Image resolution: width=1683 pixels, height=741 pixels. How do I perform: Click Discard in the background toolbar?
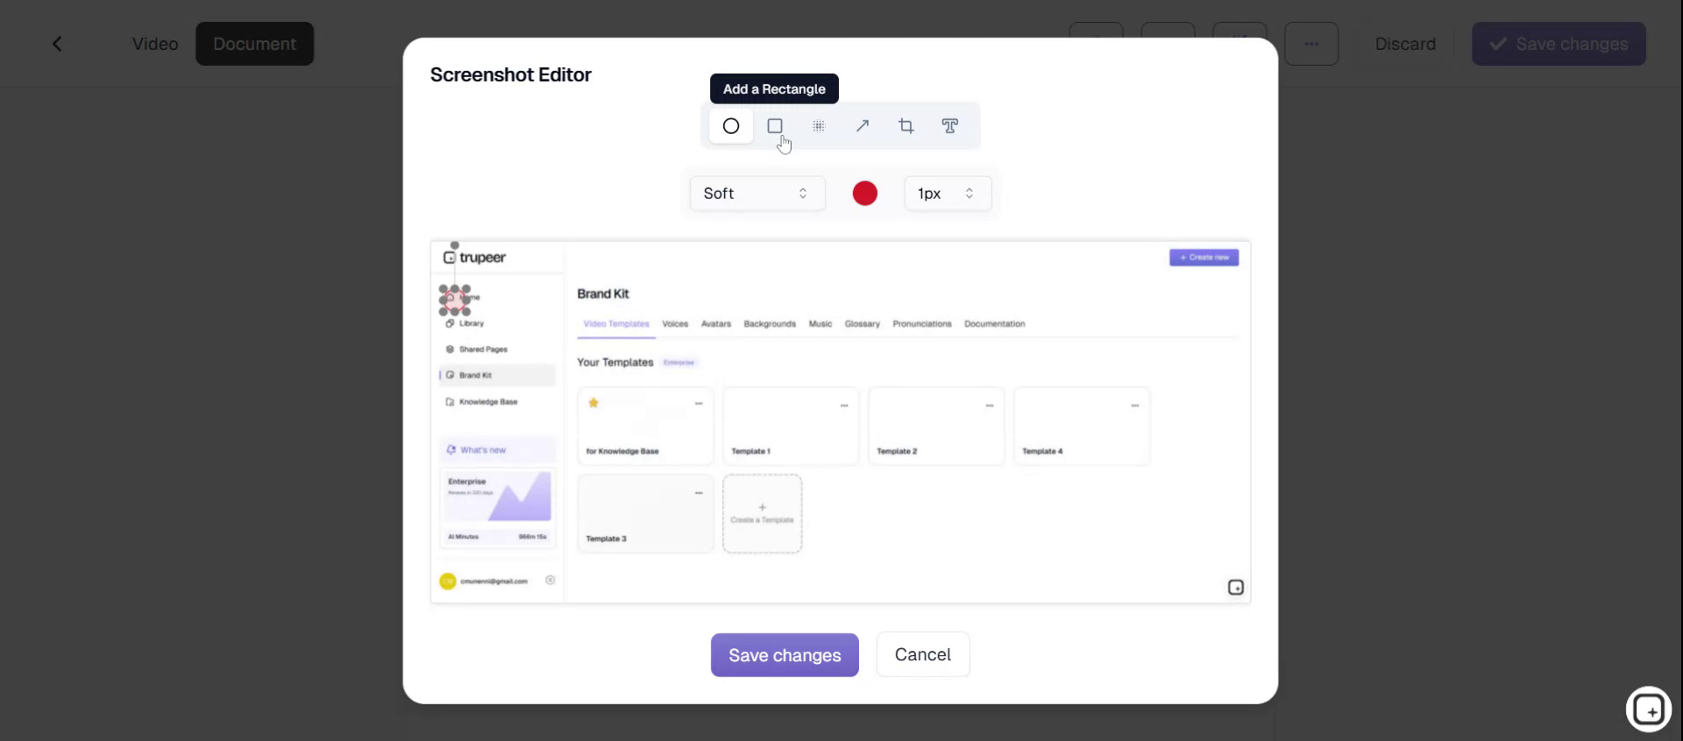click(1405, 44)
